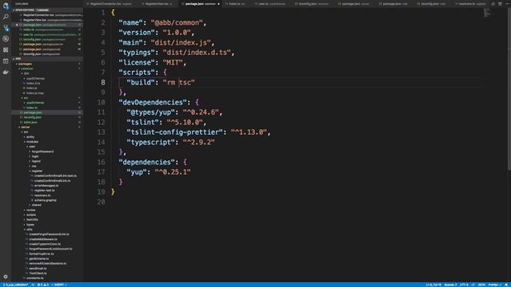Image resolution: width=511 pixels, height=287 pixels.
Task: Collapse the register folder
Action: coord(37,171)
